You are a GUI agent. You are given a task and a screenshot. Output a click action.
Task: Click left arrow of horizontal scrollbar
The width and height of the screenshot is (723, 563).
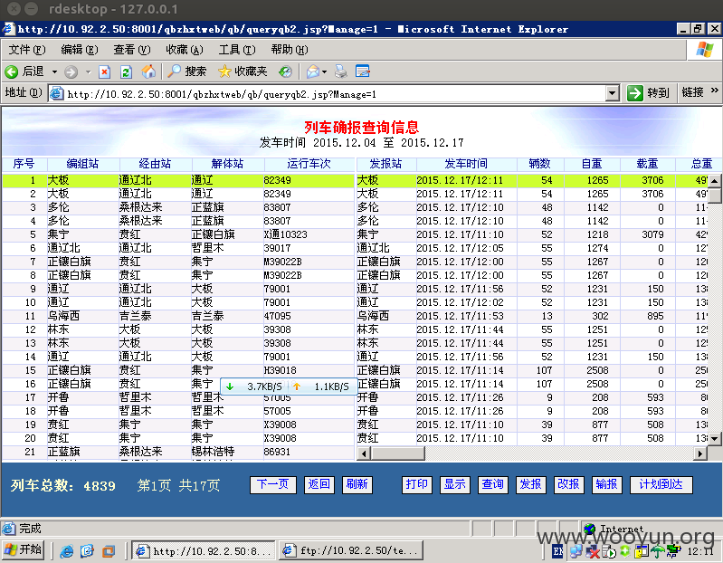coord(364,453)
